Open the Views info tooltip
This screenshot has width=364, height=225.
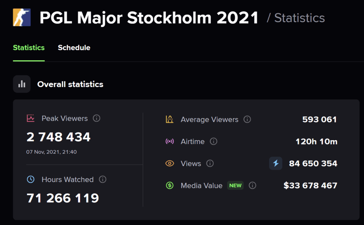(210, 163)
